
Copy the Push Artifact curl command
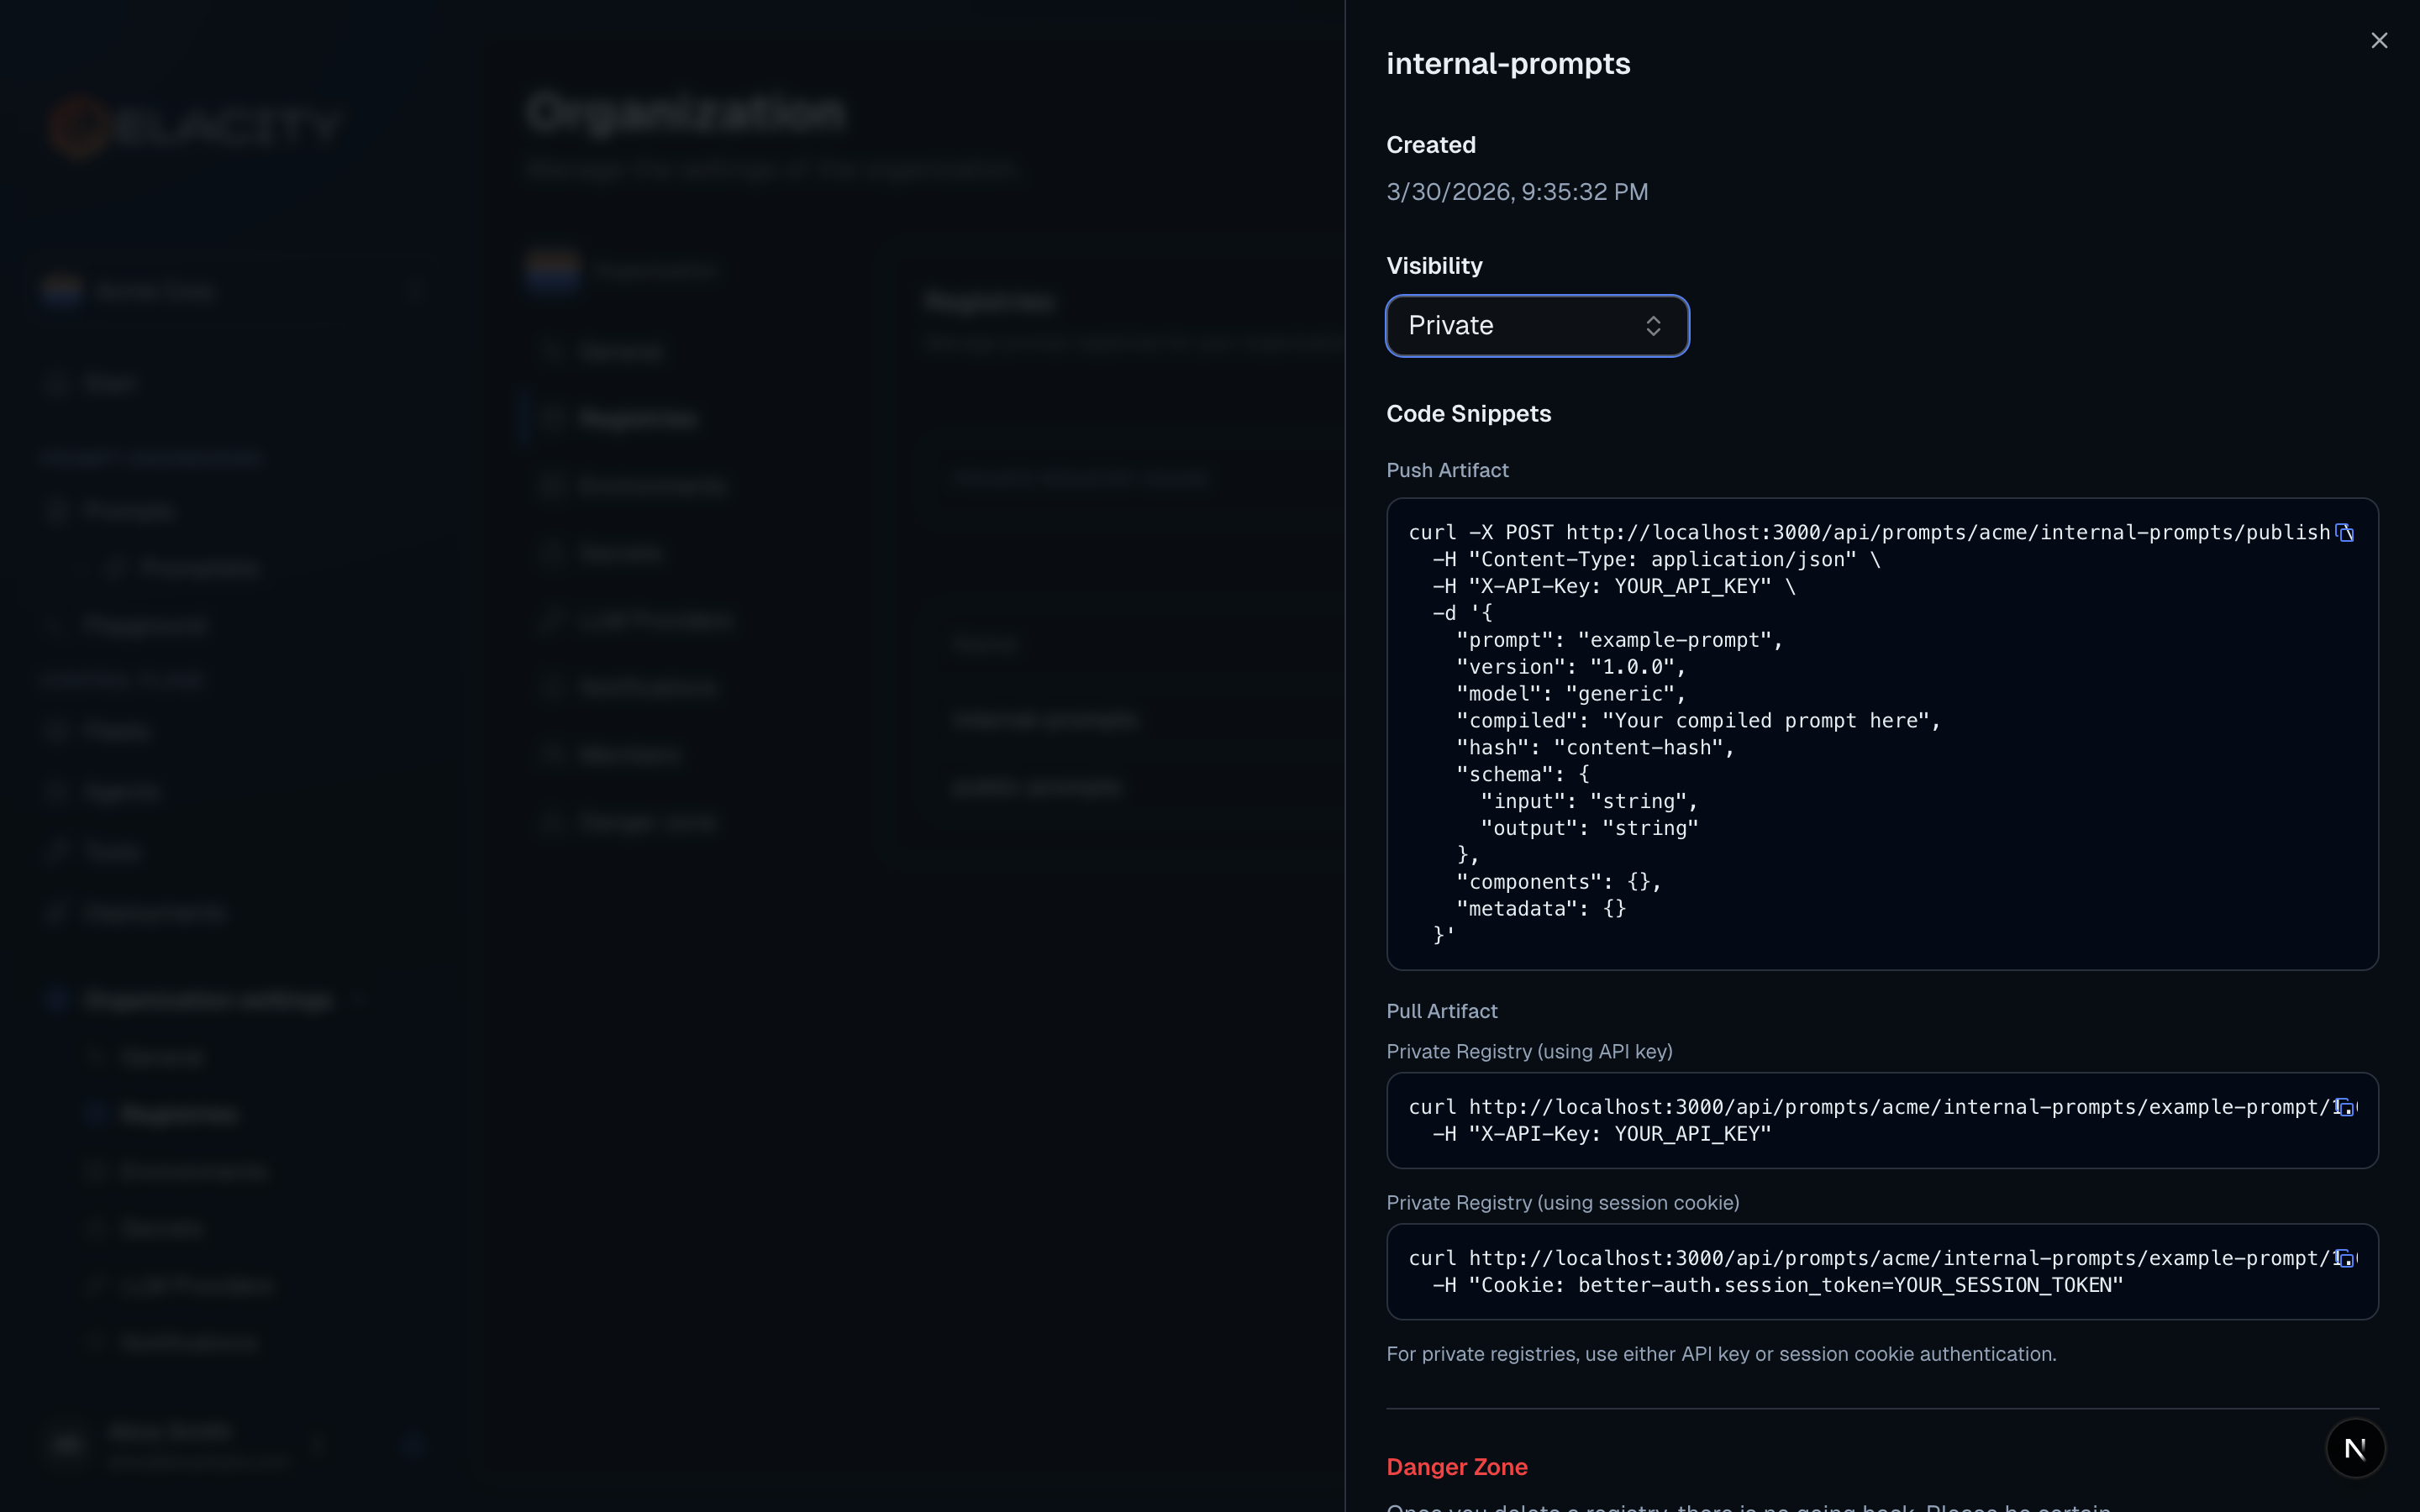[x=2345, y=532]
